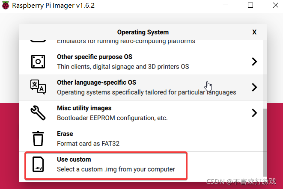The height and width of the screenshot is (189, 283).
Task: Expand Misc utility images chevron
Action: (x=254, y=113)
